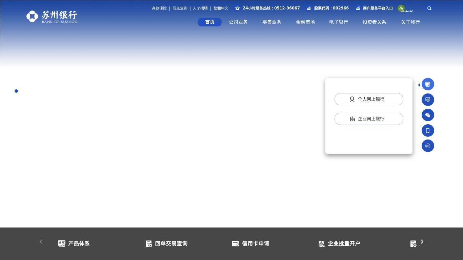
Task: Click the 企业网上银行 button
Action: (369, 119)
